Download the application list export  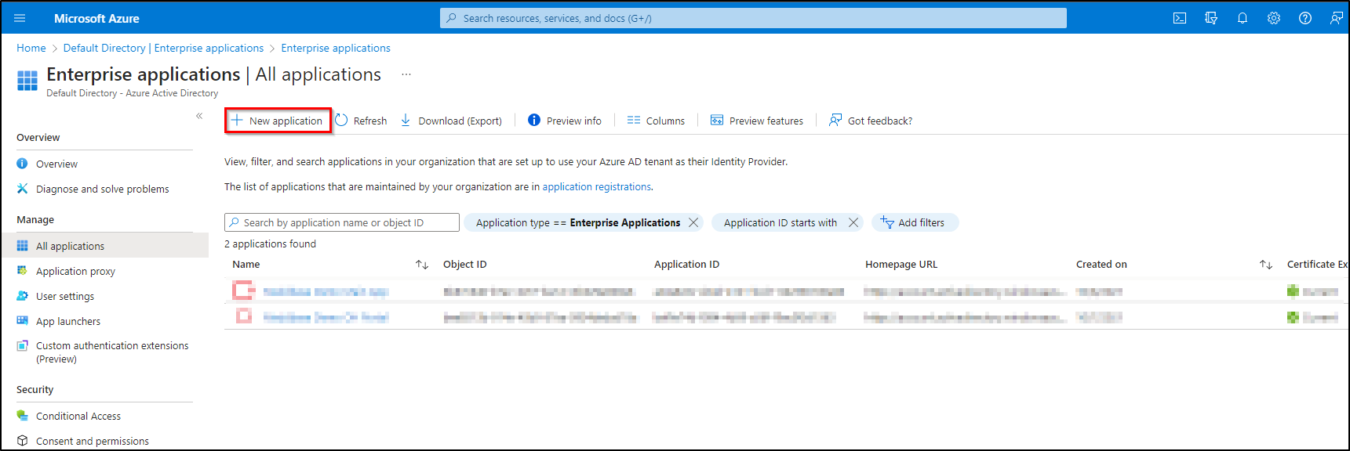click(451, 121)
